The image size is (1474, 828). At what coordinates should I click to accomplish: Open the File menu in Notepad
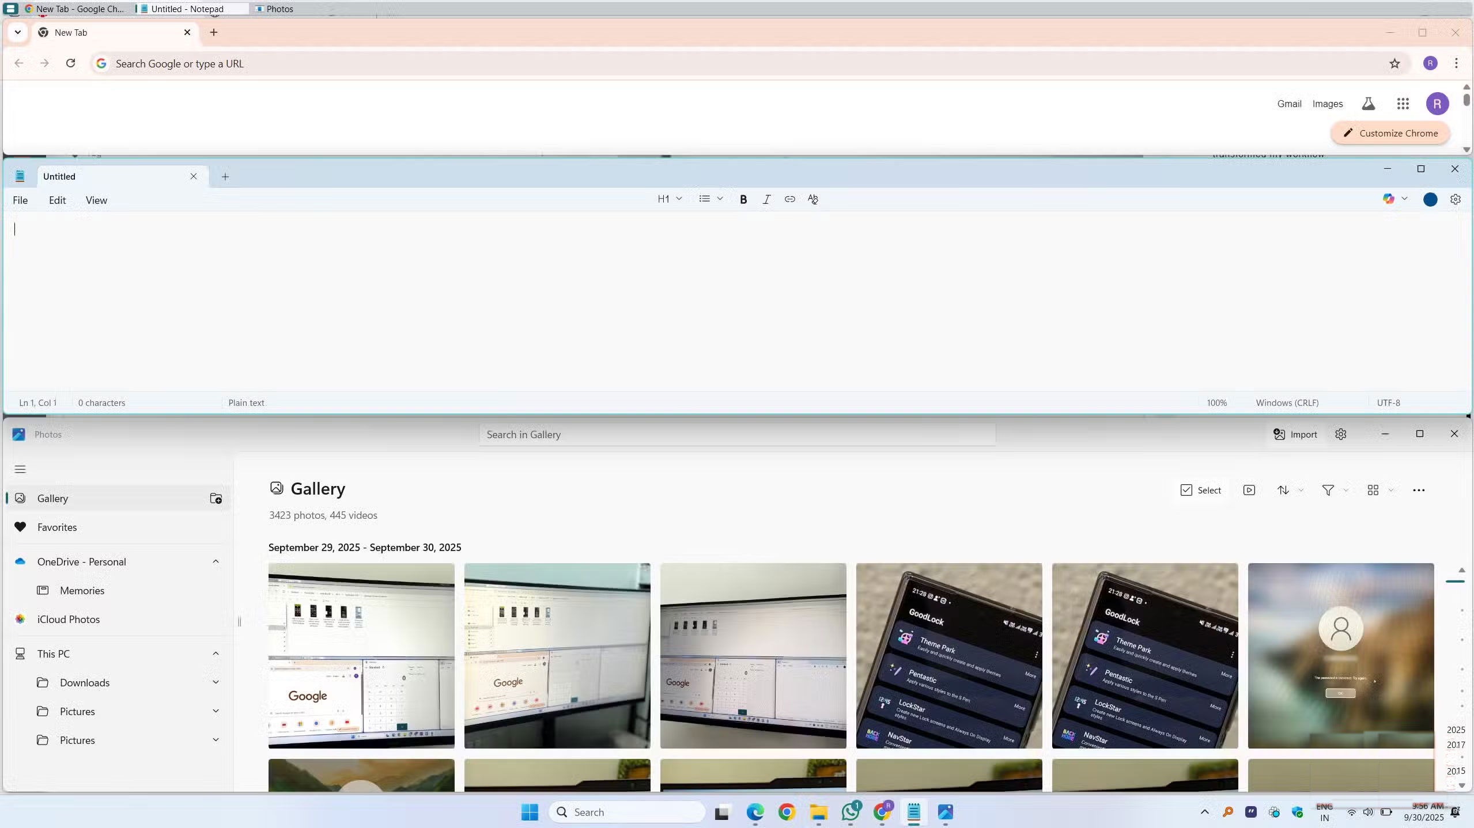coord(20,200)
